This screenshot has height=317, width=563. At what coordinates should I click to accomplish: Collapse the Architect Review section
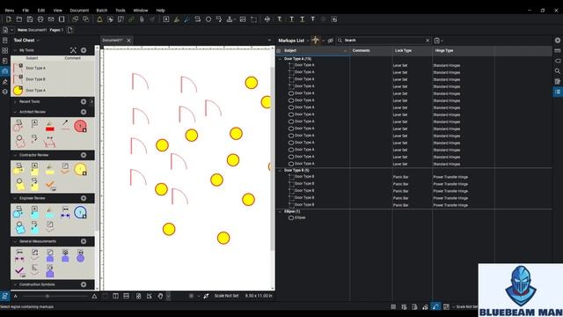[15, 112]
